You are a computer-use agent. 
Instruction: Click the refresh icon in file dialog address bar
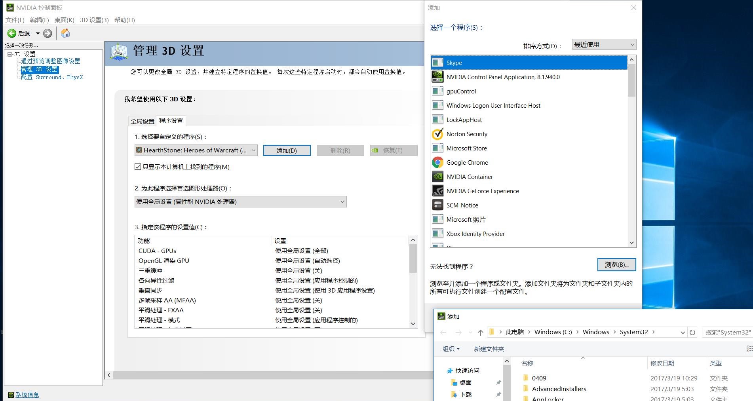[x=692, y=333]
